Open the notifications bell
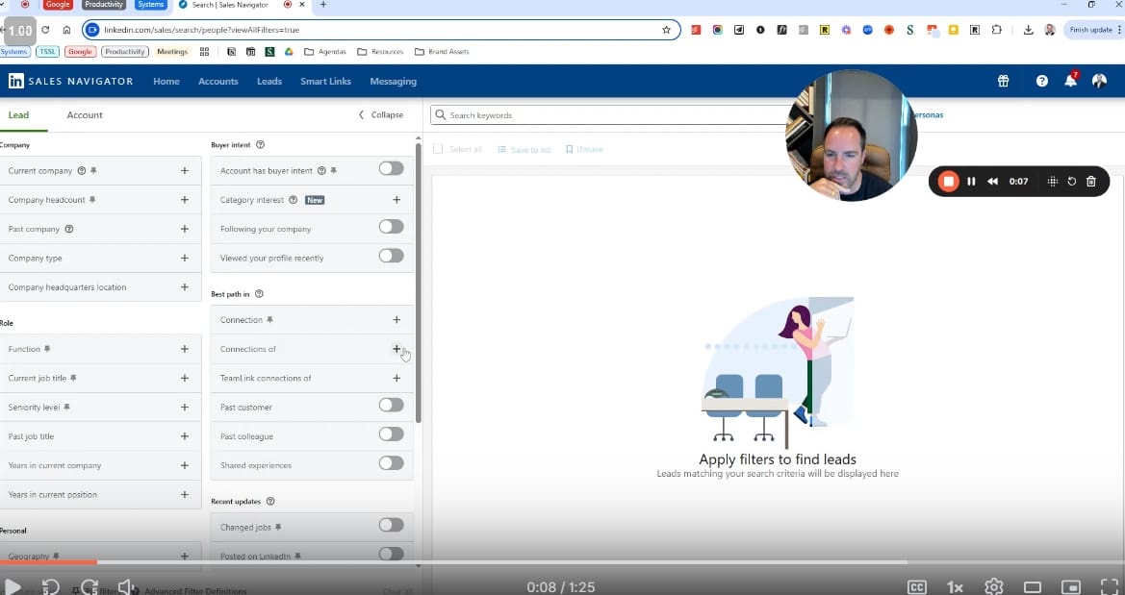Viewport: 1125px width, 595px height. (x=1070, y=81)
